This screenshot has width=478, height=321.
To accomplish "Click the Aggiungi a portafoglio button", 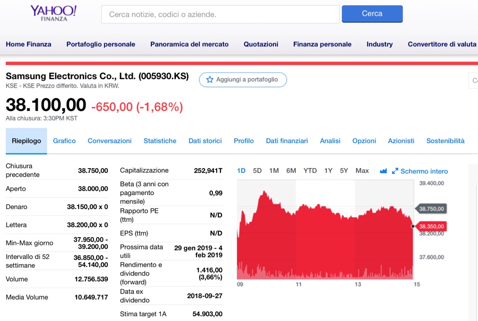I will 243,80.
